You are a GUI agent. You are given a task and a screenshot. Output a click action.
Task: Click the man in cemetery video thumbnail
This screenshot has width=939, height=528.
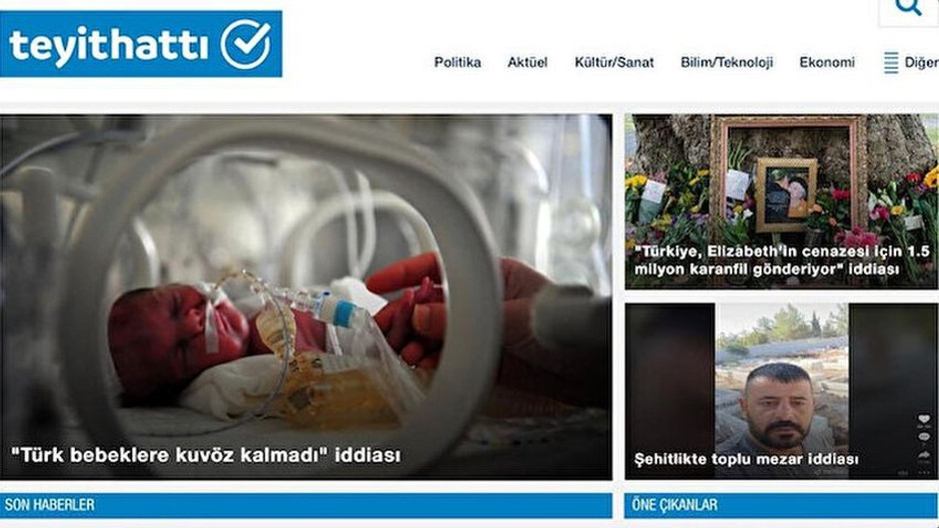pyautogui.click(x=781, y=391)
